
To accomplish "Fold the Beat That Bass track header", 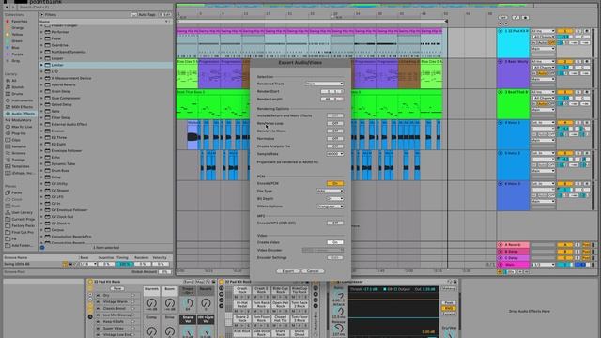I will tap(500, 92).
